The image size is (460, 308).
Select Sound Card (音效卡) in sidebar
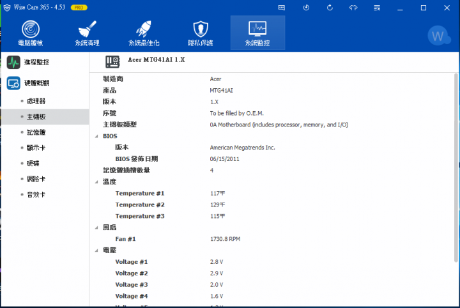coord(36,194)
